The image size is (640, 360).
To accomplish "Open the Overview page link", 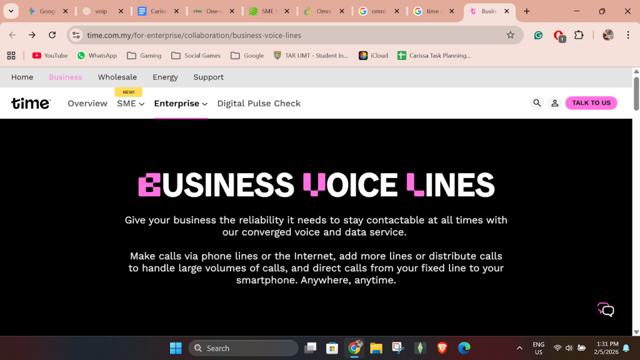I will (87, 103).
